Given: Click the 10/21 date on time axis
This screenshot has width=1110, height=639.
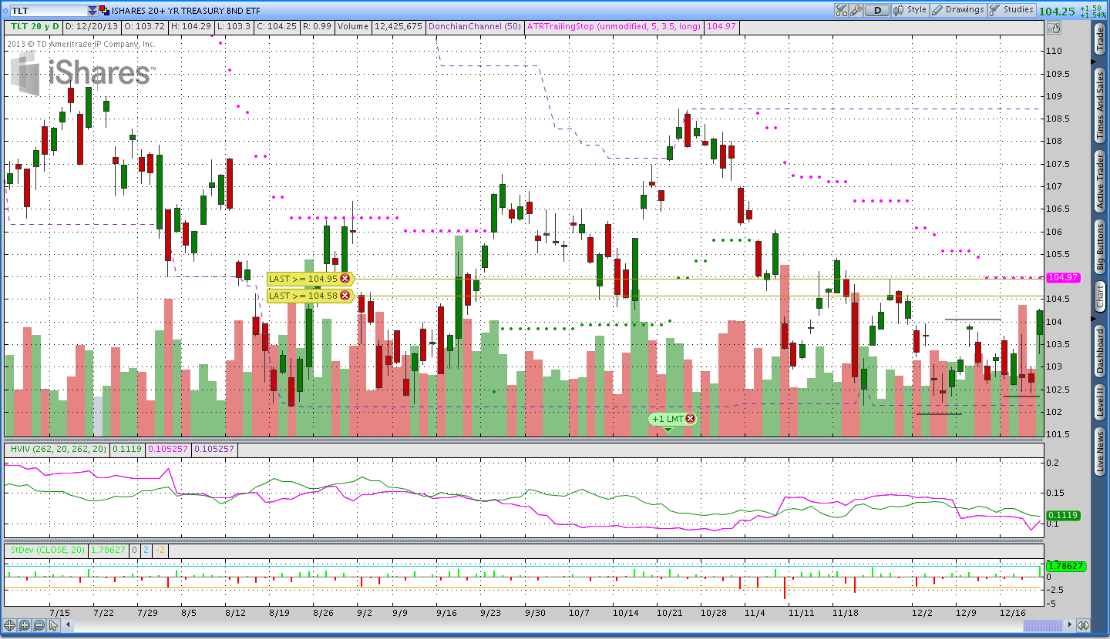Looking at the screenshot, I should point(670,614).
